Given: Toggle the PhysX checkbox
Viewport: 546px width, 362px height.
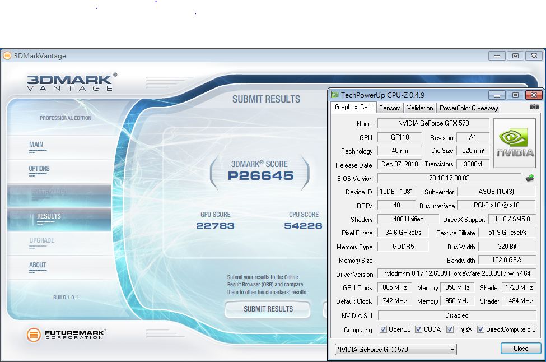Looking at the screenshot, I should (x=450, y=329).
